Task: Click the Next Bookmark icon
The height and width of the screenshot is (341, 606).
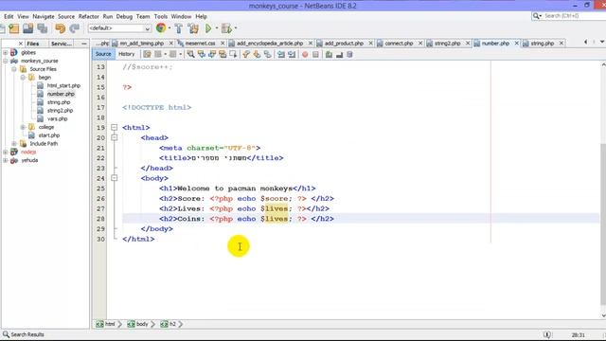Action: pos(257,55)
